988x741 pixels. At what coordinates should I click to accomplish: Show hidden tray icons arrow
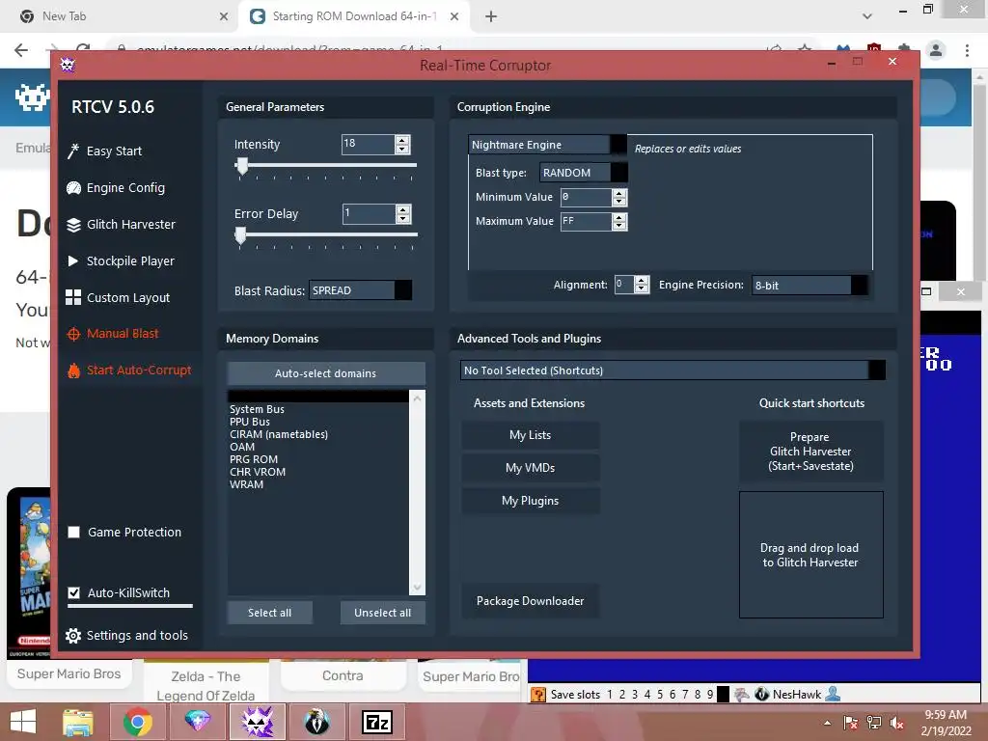tap(827, 723)
